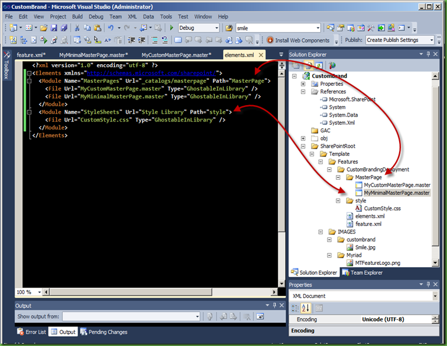Open the XML menu

132,16
